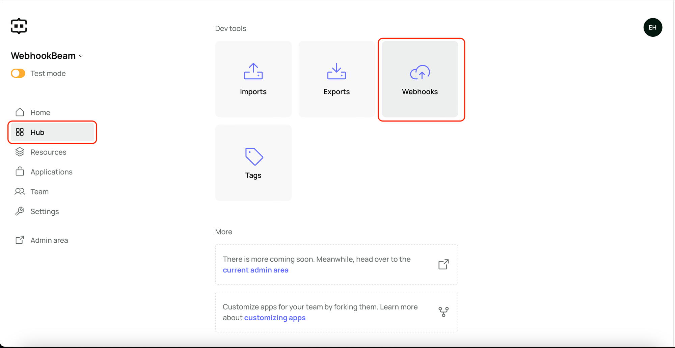The image size is (675, 348).
Task: Click the app logo in top-left corner
Action: coord(19,26)
